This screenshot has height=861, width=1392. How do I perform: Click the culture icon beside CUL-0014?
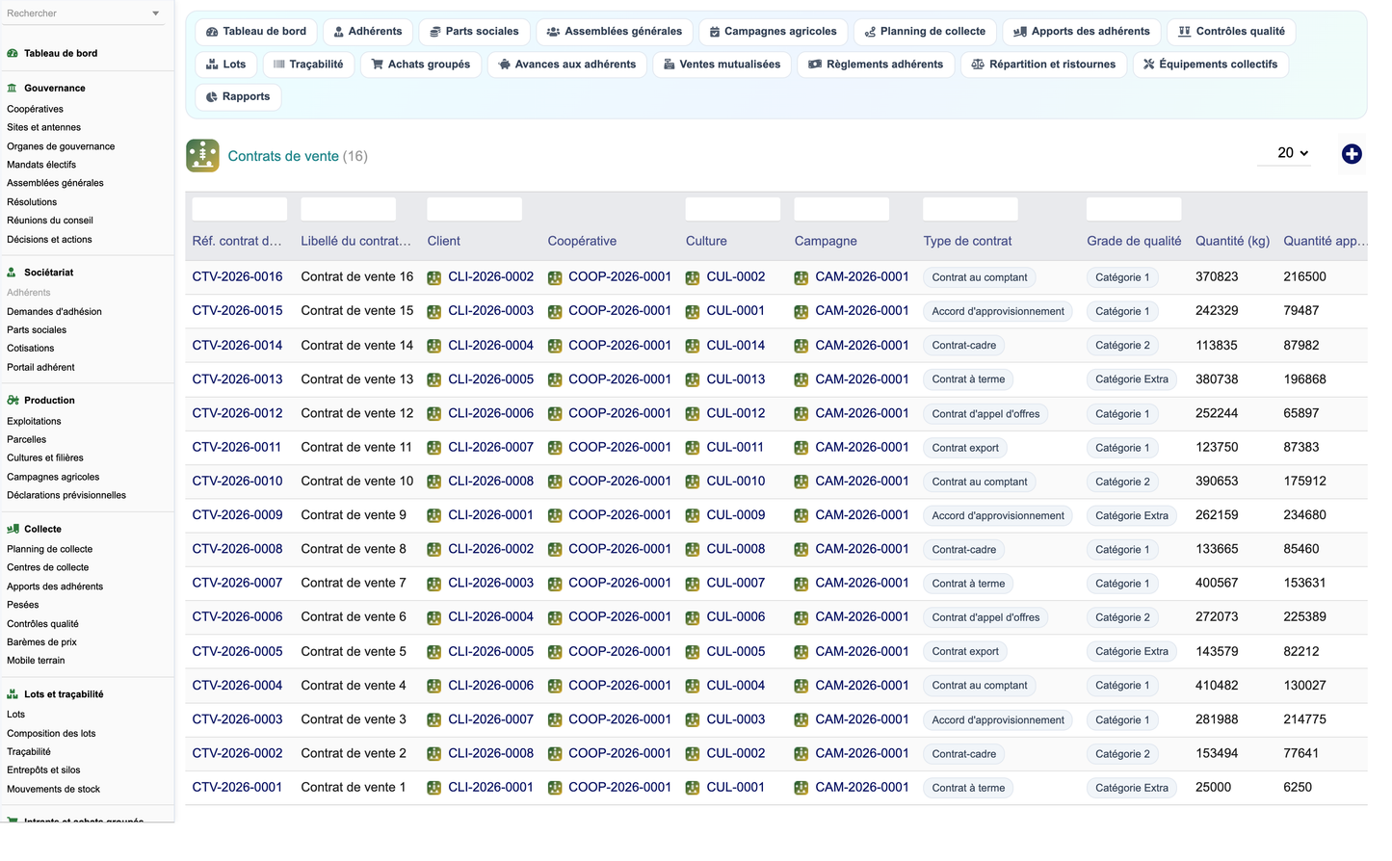tap(693, 346)
